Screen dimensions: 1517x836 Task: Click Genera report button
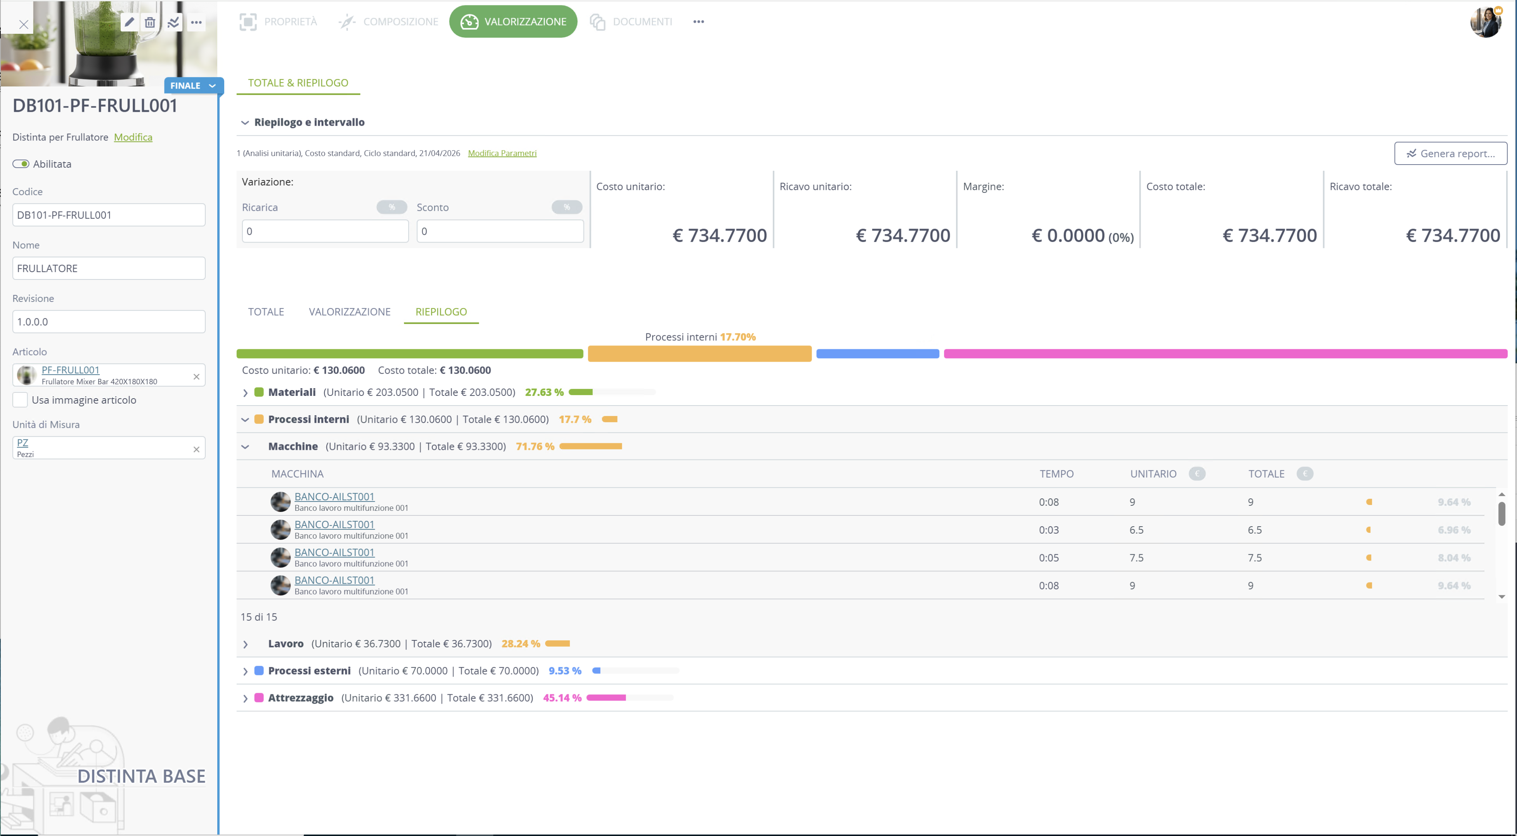click(1450, 154)
